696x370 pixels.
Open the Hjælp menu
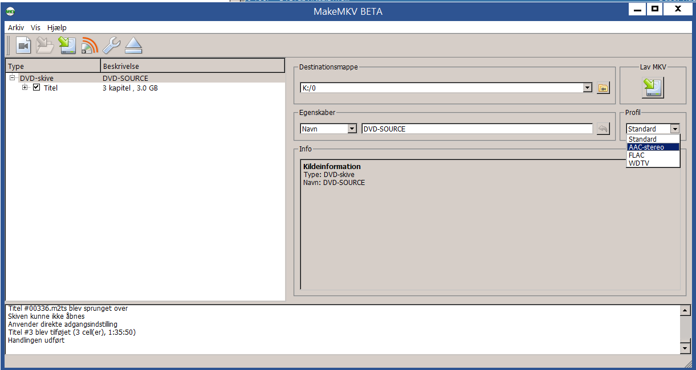click(x=57, y=27)
